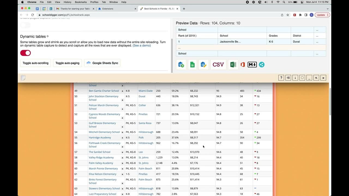The height and width of the screenshot is (196, 349).
Task: Open the Miami-Dade district link
Action: (146, 91)
